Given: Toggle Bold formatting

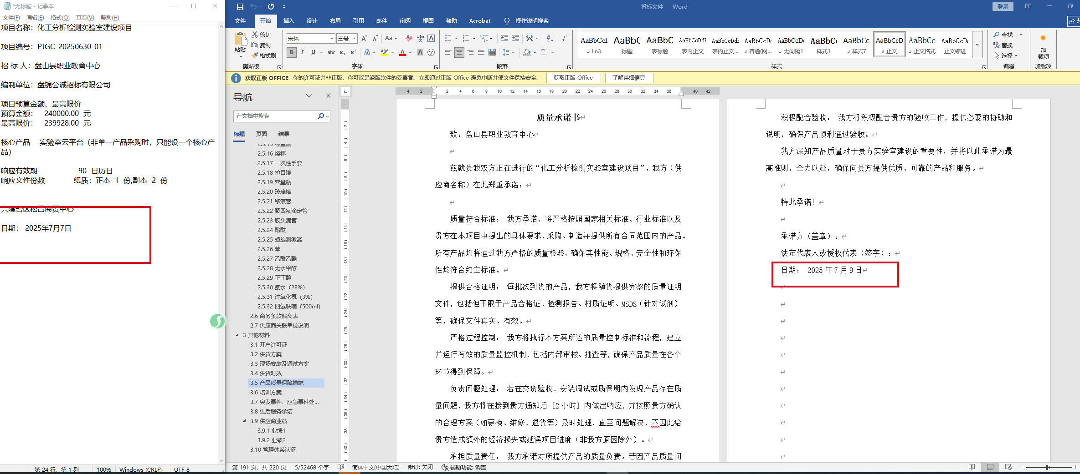Looking at the screenshot, I should [x=291, y=53].
